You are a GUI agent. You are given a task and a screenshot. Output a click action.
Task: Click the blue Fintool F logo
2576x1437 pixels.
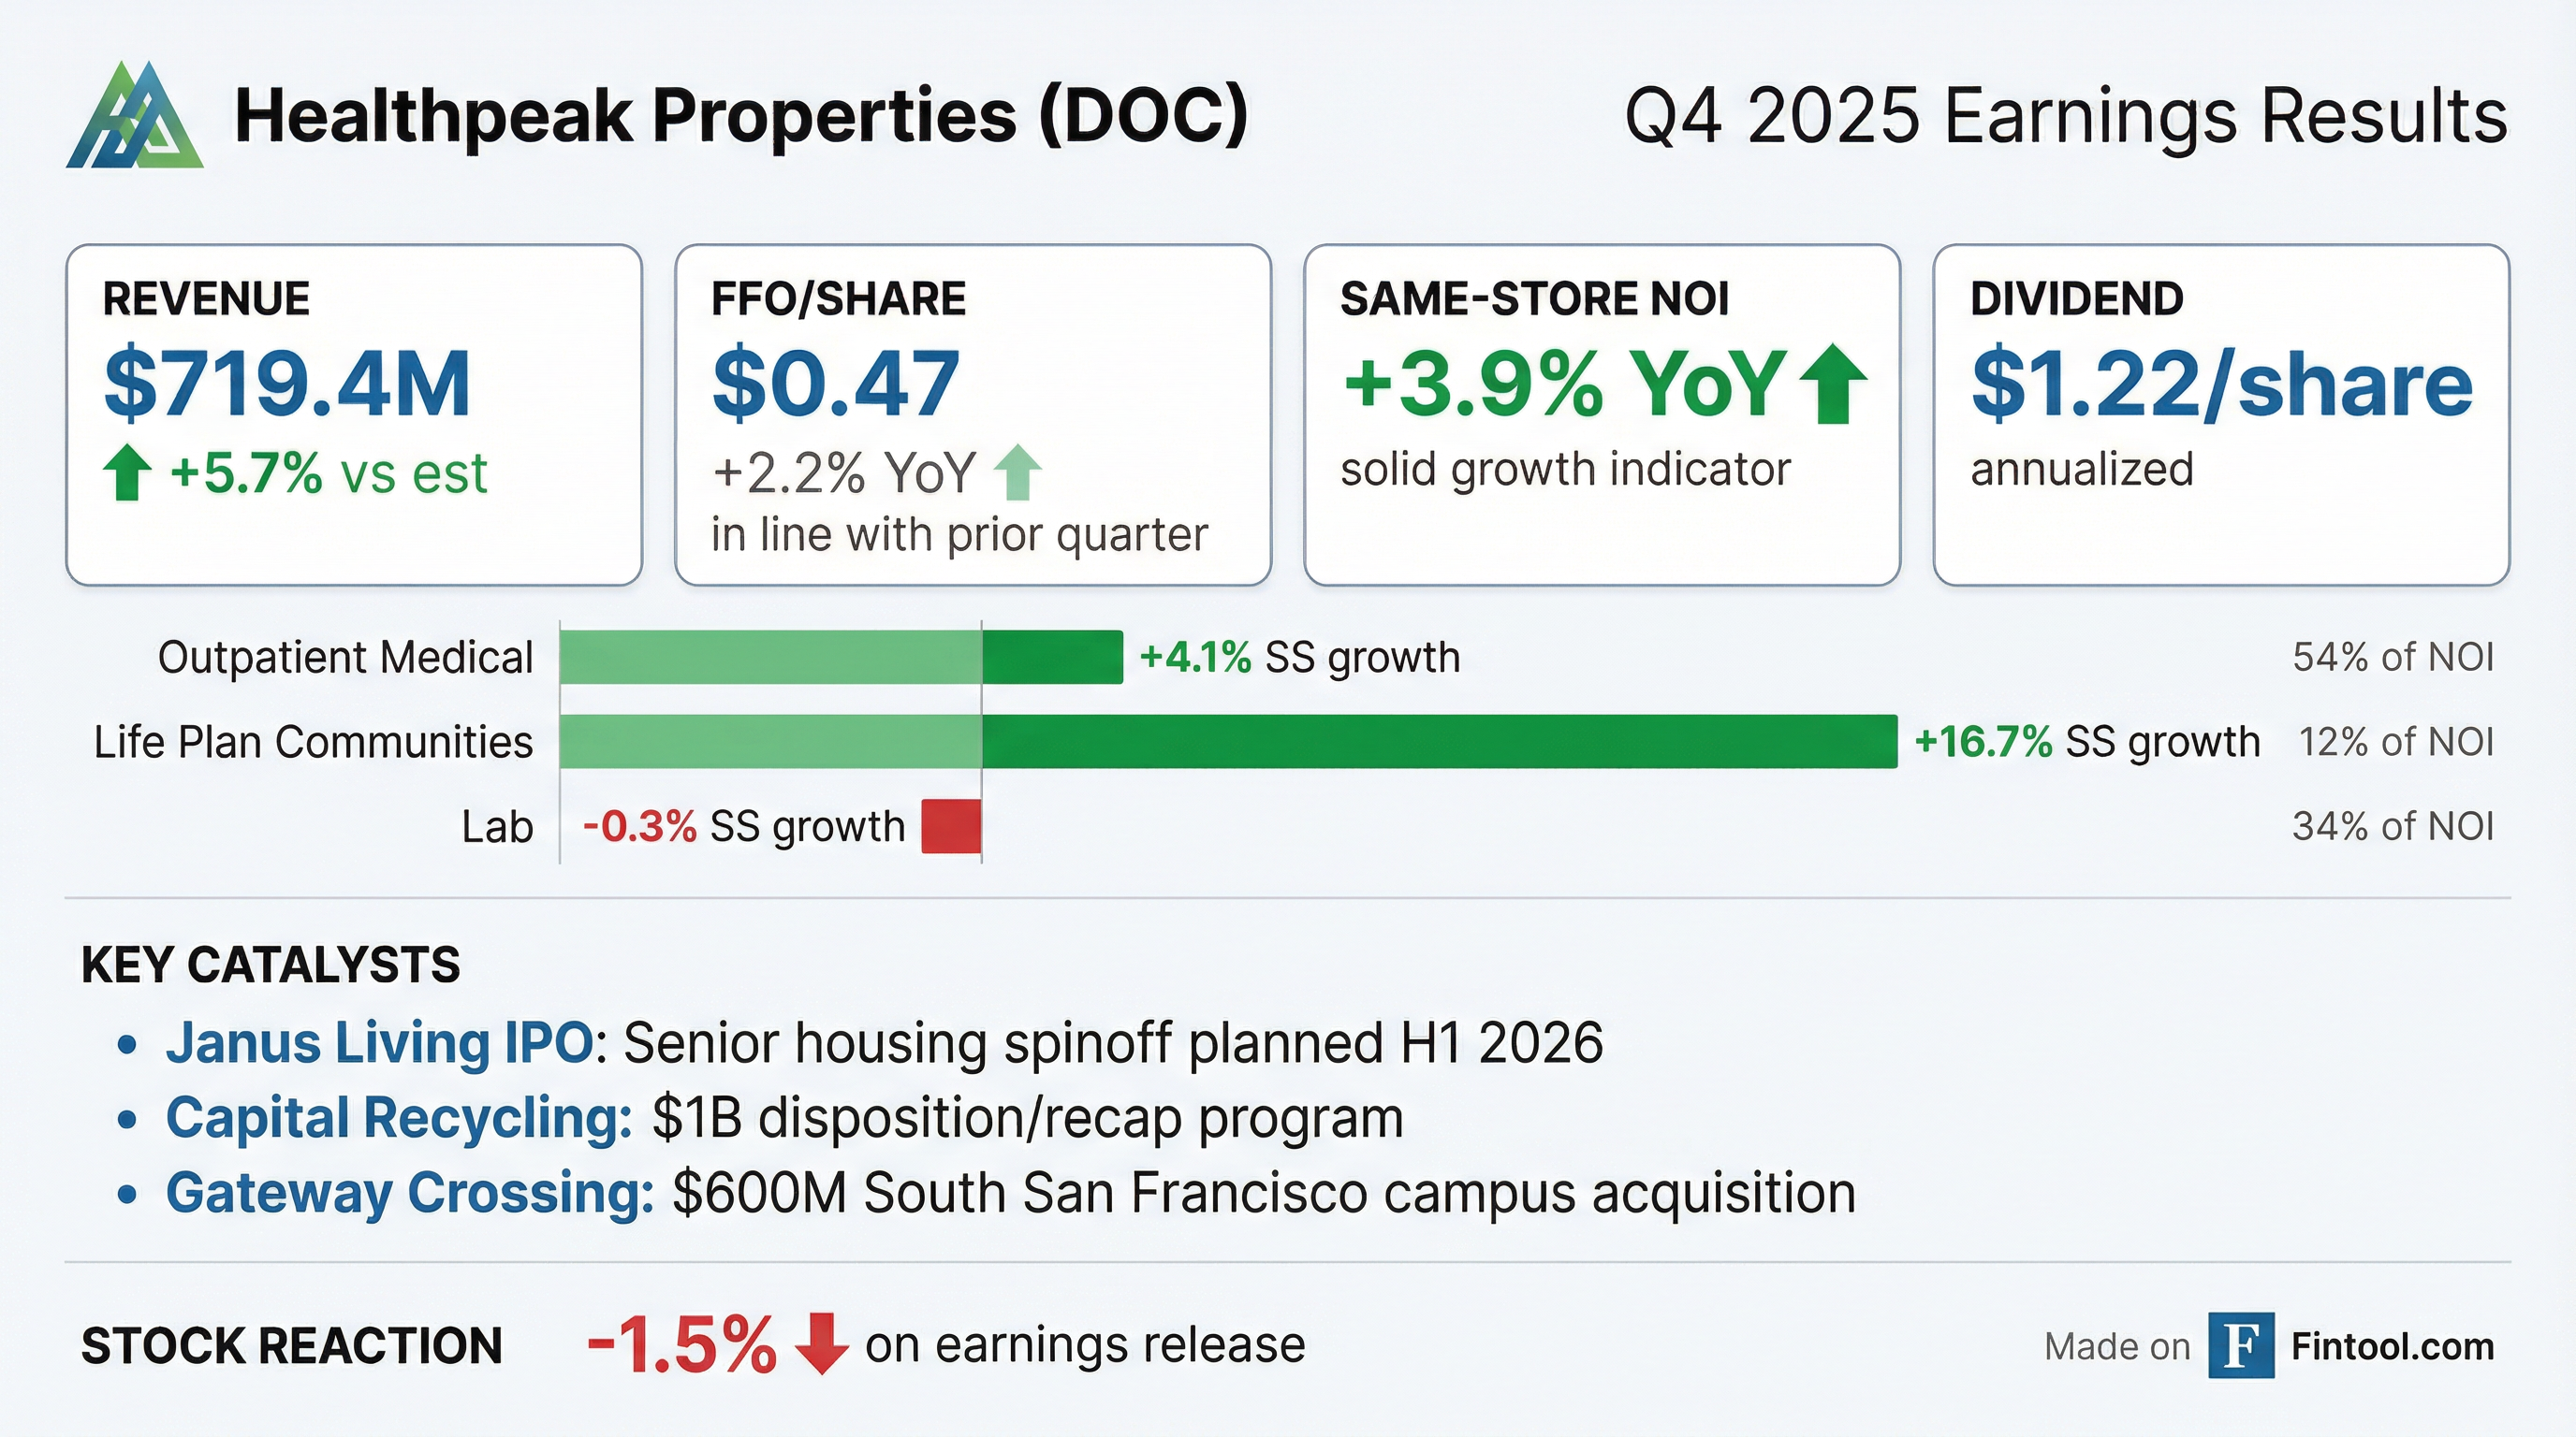[2241, 1345]
